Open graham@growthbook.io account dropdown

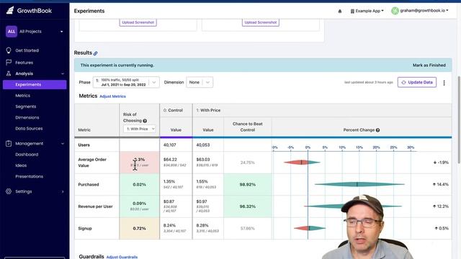tap(420, 11)
